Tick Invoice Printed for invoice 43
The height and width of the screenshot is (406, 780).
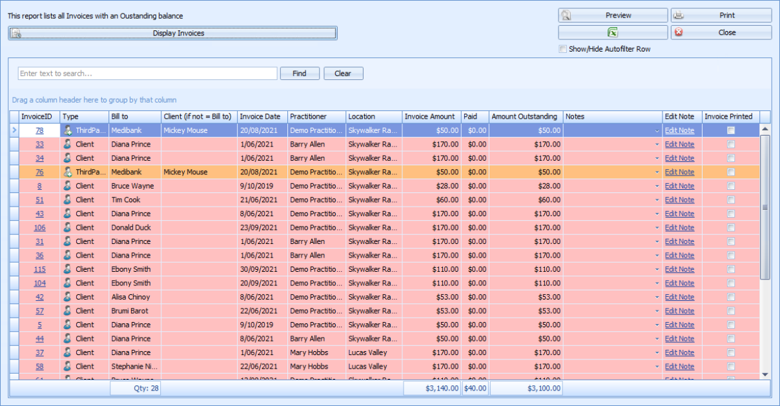(x=731, y=214)
